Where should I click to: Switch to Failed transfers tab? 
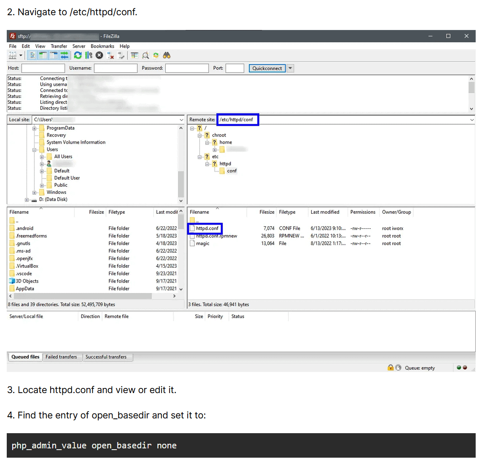click(61, 357)
